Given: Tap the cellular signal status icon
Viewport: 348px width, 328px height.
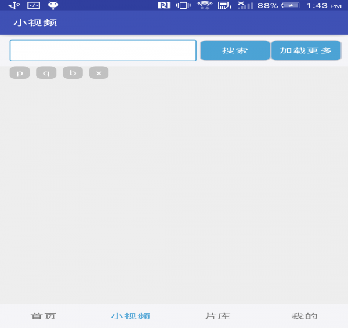Looking at the screenshot, I should [x=245, y=5].
